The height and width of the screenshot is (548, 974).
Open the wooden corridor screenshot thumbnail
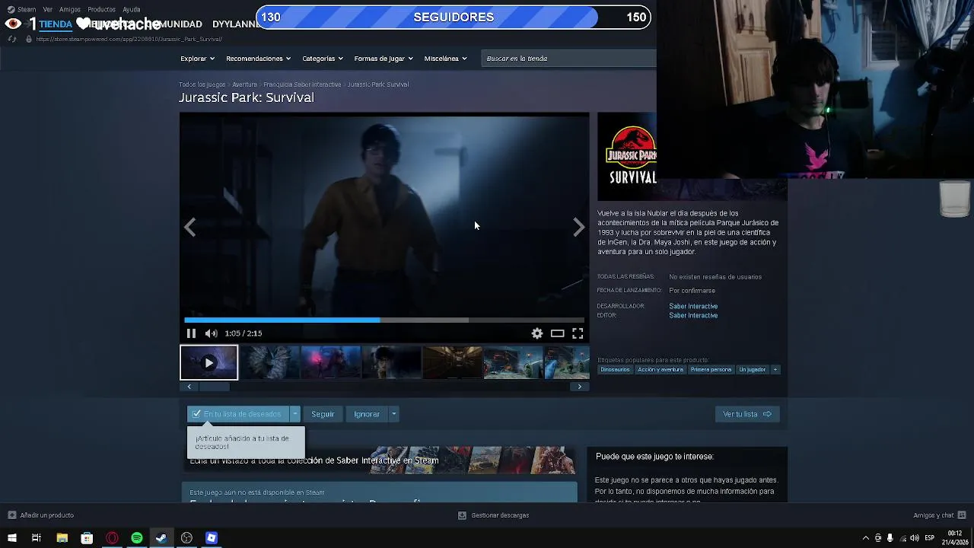tap(452, 363)
